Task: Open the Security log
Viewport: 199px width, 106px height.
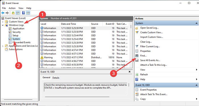Action: [16, 32]
